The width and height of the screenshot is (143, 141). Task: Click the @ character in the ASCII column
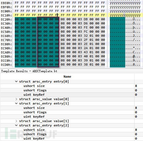pos(134,56)
